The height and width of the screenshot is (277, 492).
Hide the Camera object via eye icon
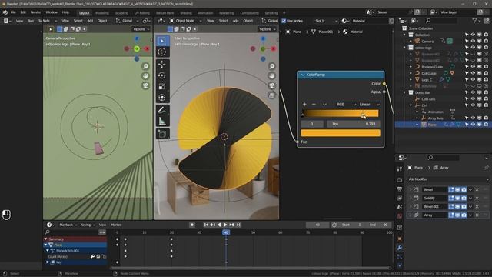[473, 41]
